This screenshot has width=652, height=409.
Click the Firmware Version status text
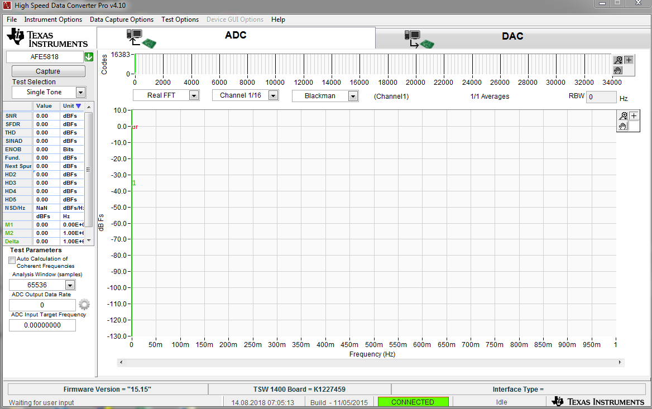coord(107,389)
